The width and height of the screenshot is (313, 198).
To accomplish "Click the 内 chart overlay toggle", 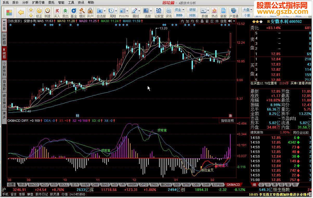I will [x=182, y=21].
